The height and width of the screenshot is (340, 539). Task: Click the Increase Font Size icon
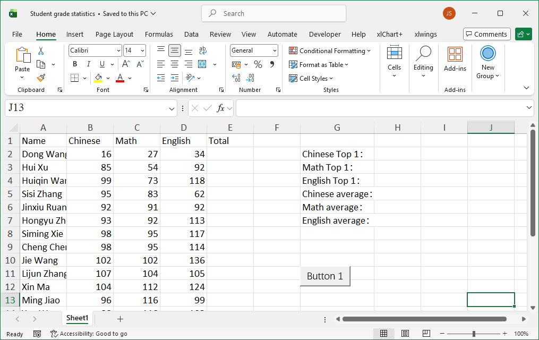pos(128,64)
